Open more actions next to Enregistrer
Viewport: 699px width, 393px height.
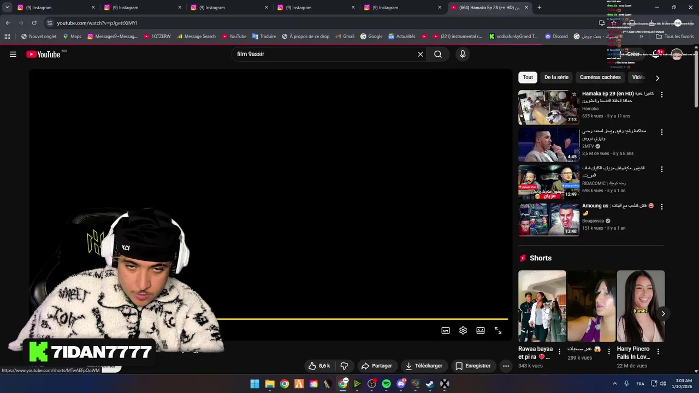(x=506, y=366)
